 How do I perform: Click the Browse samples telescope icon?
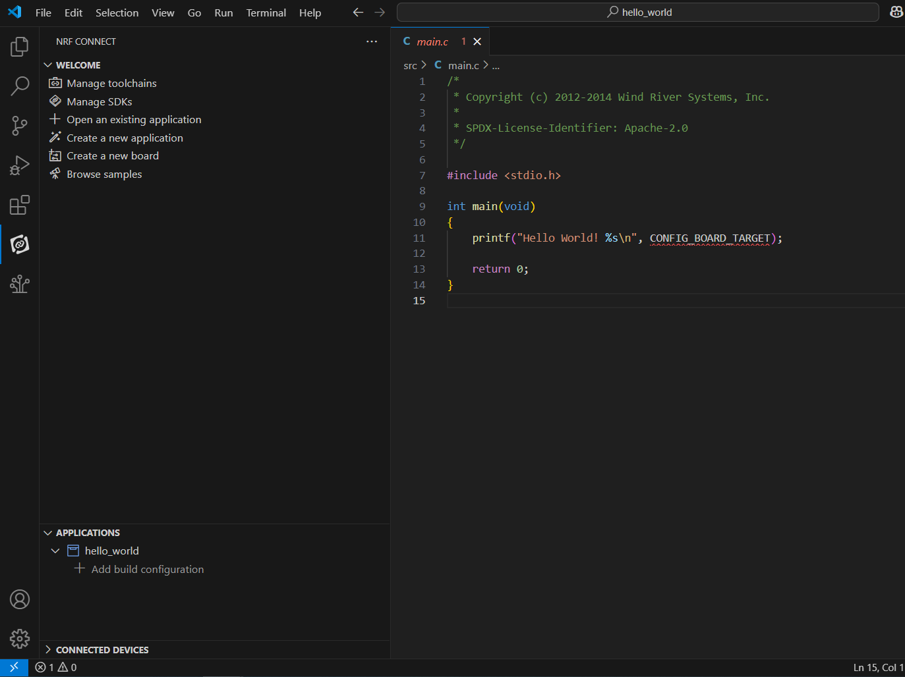tap(55, 174)
